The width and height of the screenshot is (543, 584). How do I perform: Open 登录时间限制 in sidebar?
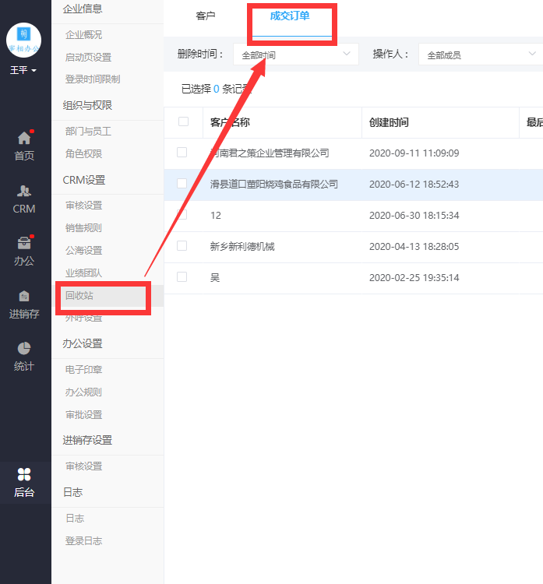click(x=93, y=79)
